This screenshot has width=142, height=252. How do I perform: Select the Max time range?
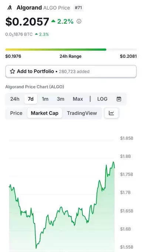click(78, 99)
